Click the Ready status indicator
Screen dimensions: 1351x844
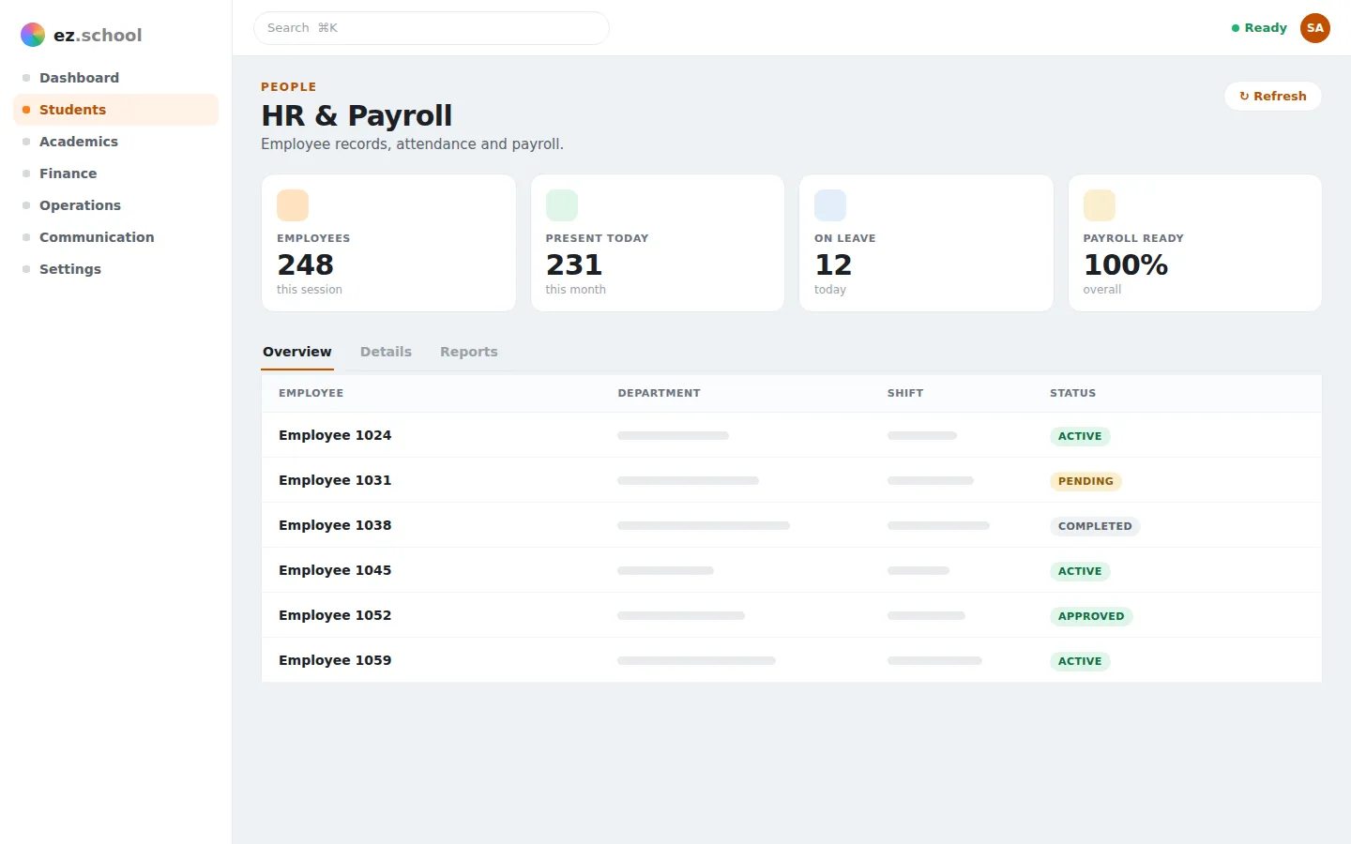pyautogui.click(x=1259, y=28)
